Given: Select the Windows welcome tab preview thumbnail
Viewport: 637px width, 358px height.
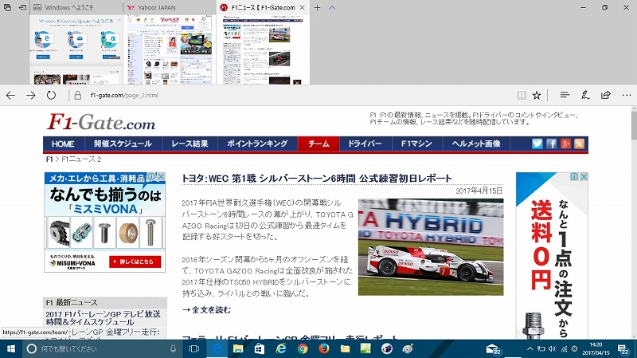Looking at the screenshot, I should (x=76, y=49).
